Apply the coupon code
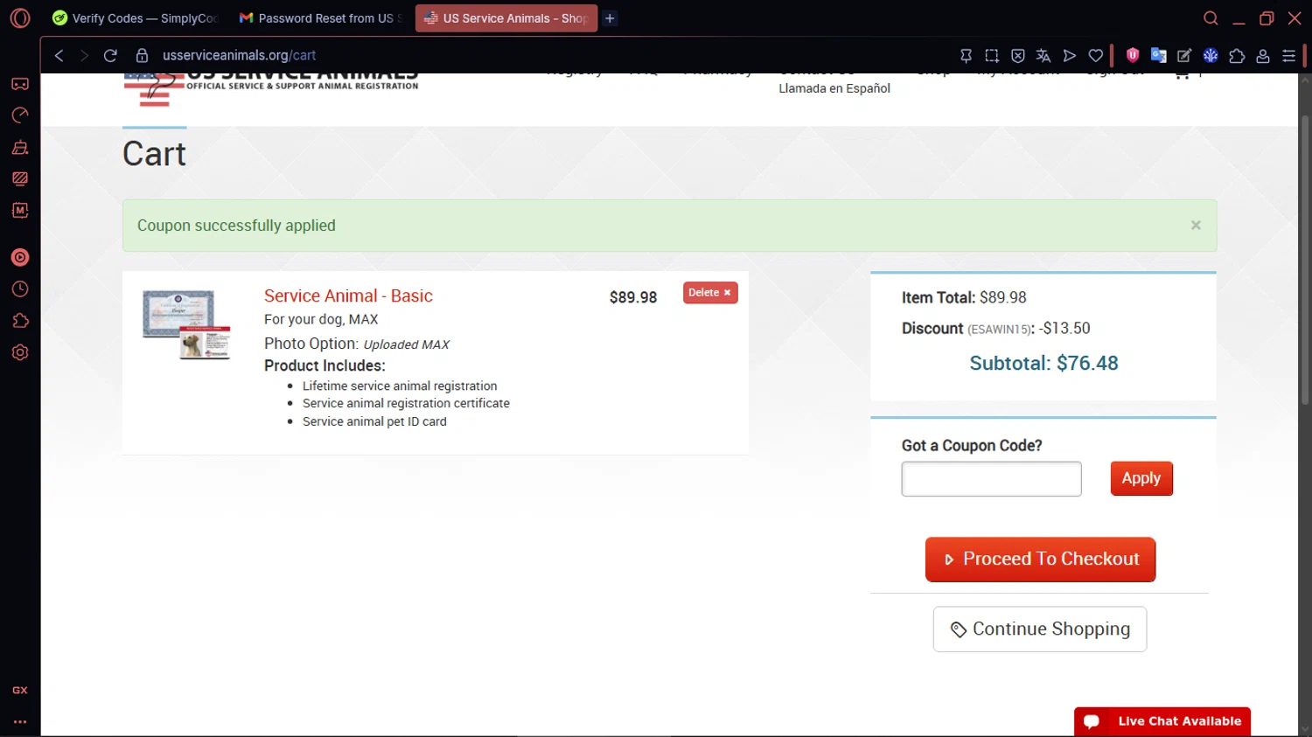Image resolution: width=1312 pixels, height=737 pixels. point(1141,478)
